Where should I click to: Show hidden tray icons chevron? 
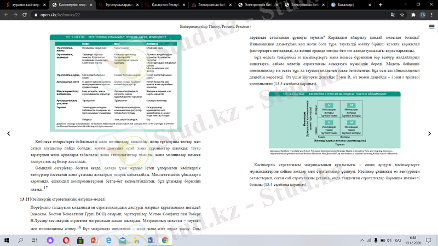click(x=362, y=240)
